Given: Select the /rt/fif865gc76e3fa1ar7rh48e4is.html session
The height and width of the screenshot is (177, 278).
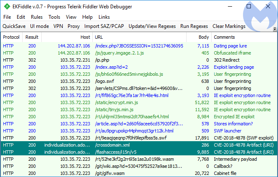Looking at the screenshot, I should (139, 95).
